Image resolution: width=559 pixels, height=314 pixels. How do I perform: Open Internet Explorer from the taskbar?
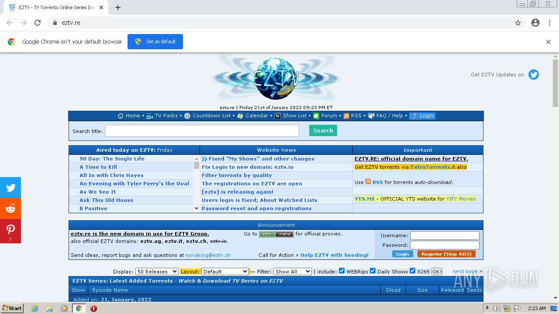coord(35,308)
